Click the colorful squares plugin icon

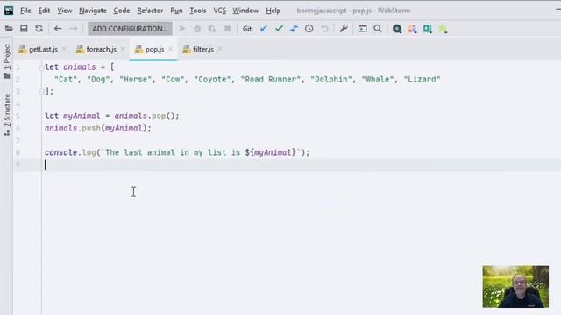(412, 29)
